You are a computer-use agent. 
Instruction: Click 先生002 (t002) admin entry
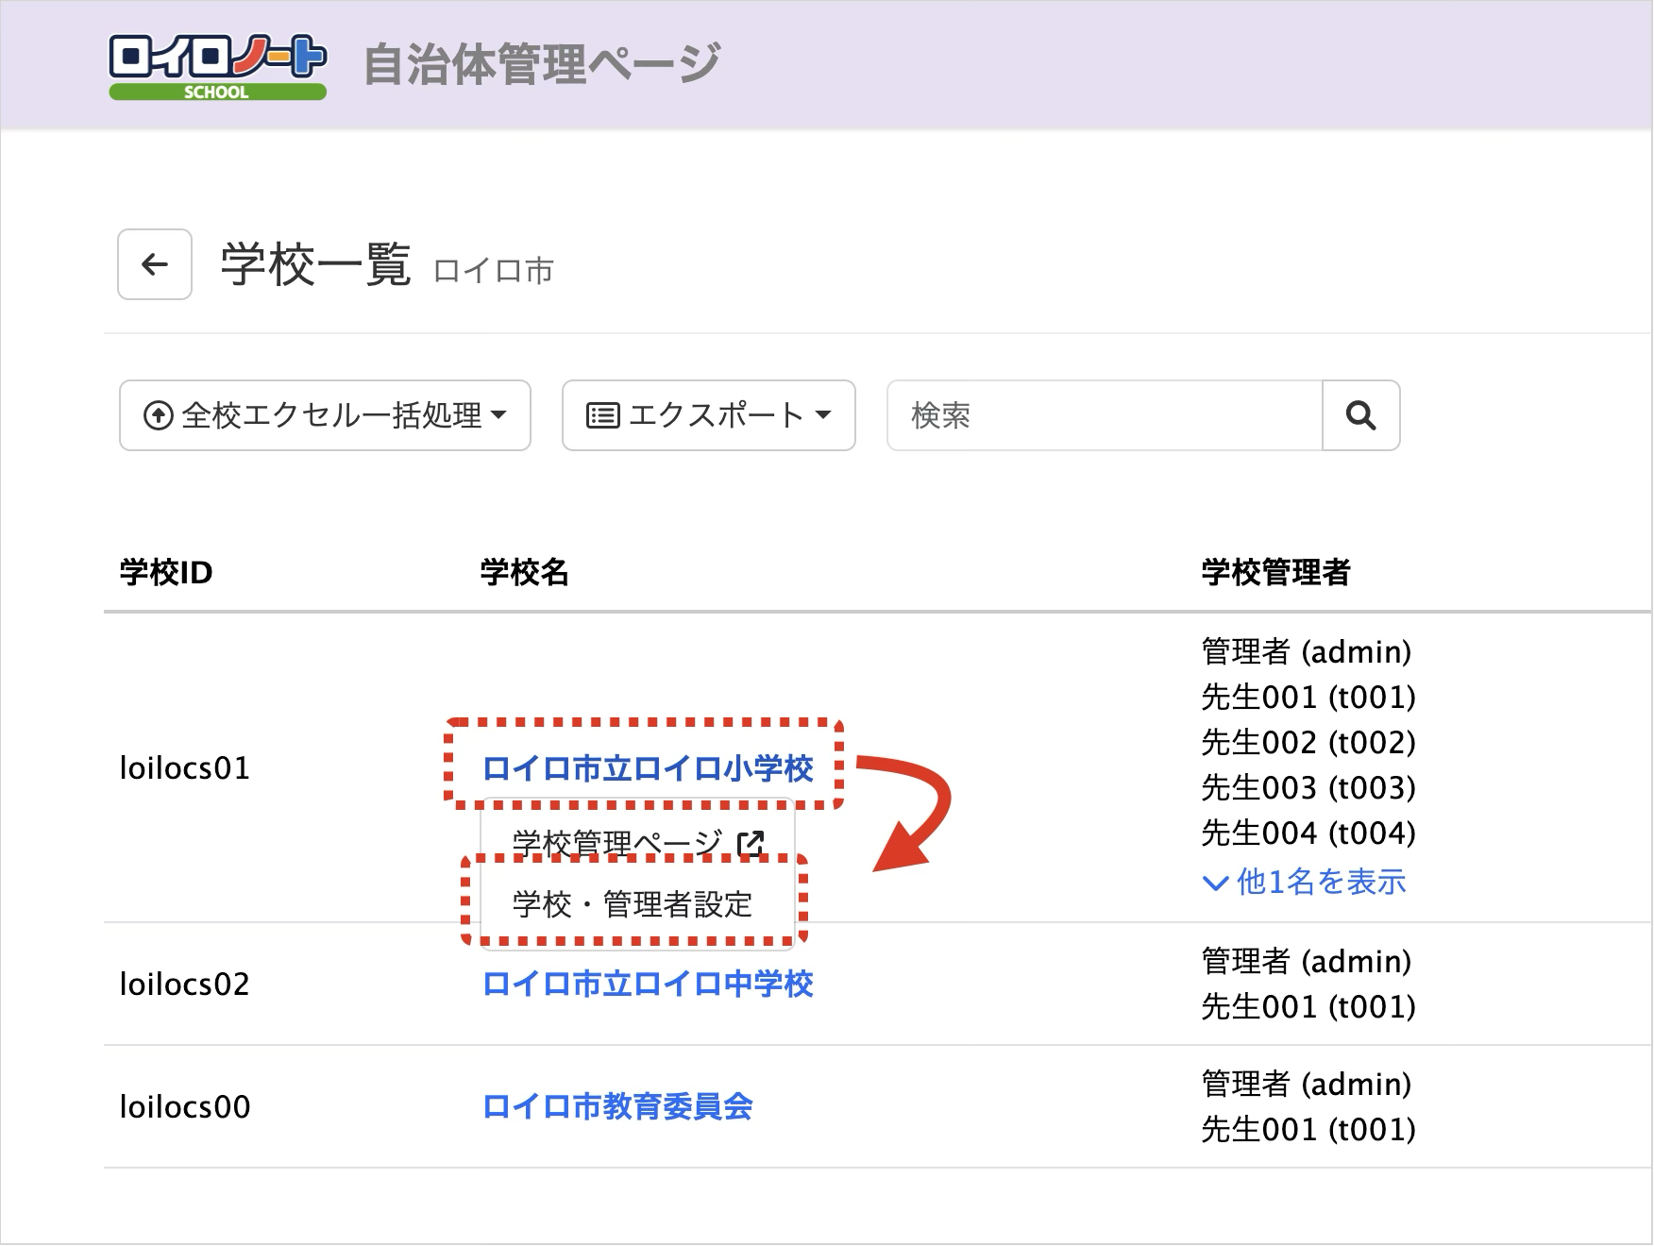(1308, 742)
